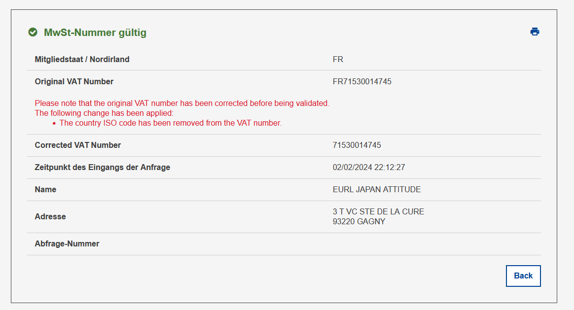Click the 'Mitgliedstaat / Nordirland' label
Screen dimensions: 574x310
[82, 59]
